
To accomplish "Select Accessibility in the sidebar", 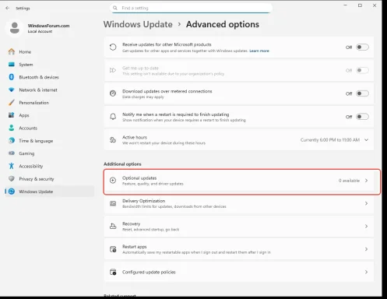I will [x=49, y=166].
